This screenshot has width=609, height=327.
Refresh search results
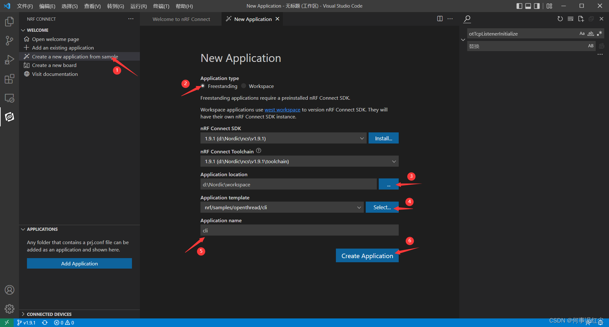(560, 19)
